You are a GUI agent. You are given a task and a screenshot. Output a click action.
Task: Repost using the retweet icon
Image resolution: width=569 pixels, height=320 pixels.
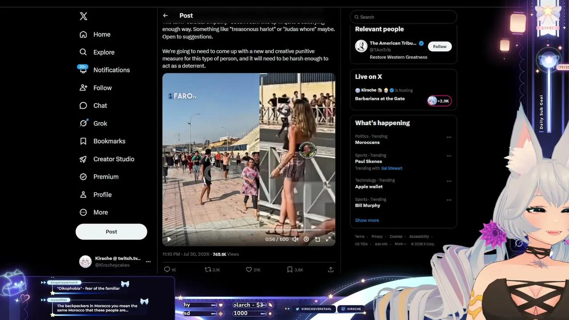pyautogui.click(x=208, y=269)
